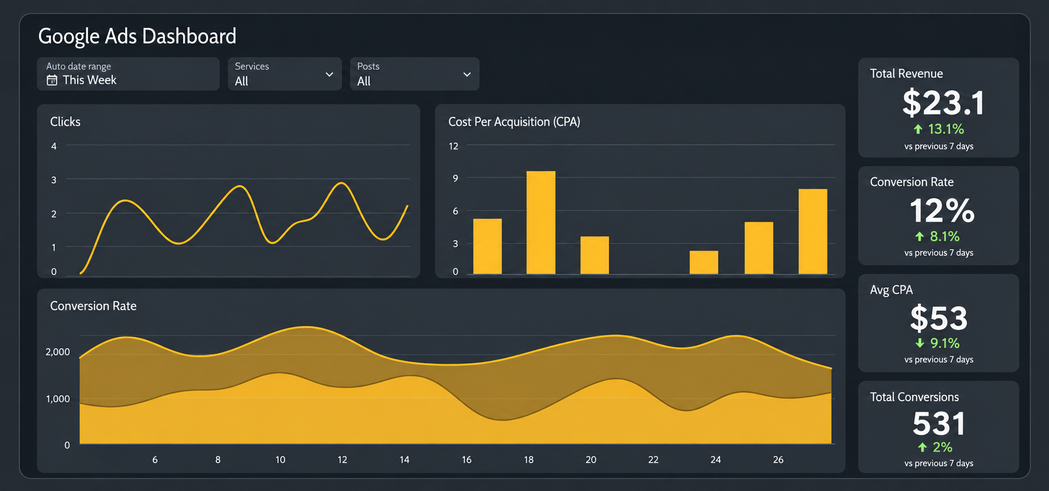This screenshot has height=491, width=1049.
Task: Click the green up arrow beside 13.1%
Action: point(918,129)
